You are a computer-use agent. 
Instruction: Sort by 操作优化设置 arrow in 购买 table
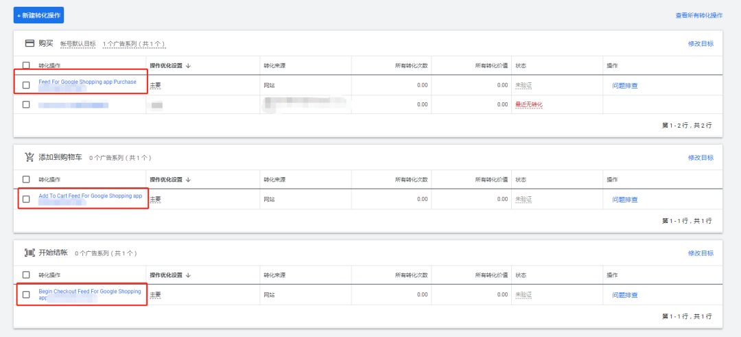[x=188, y=66]
